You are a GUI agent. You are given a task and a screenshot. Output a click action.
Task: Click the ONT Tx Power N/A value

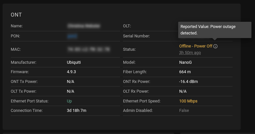click(71, 82)
